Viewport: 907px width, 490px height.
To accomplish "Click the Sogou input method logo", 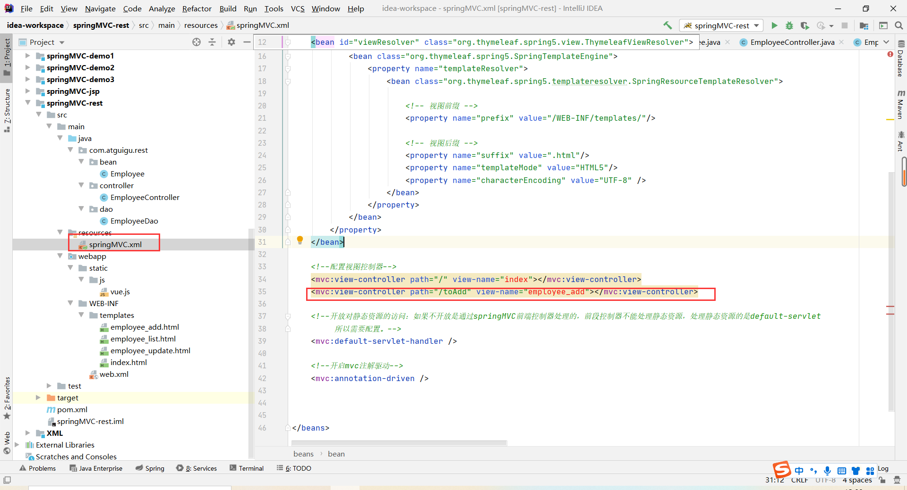I will pos(782,470).
